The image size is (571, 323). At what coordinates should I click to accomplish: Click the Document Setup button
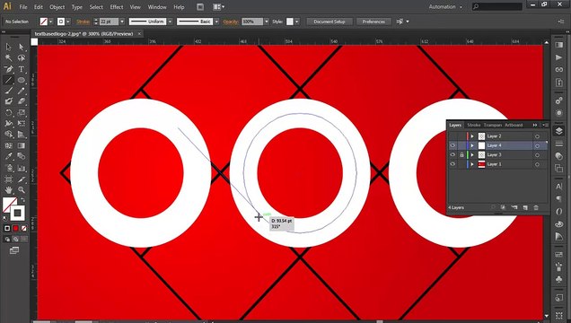[329, 22]
